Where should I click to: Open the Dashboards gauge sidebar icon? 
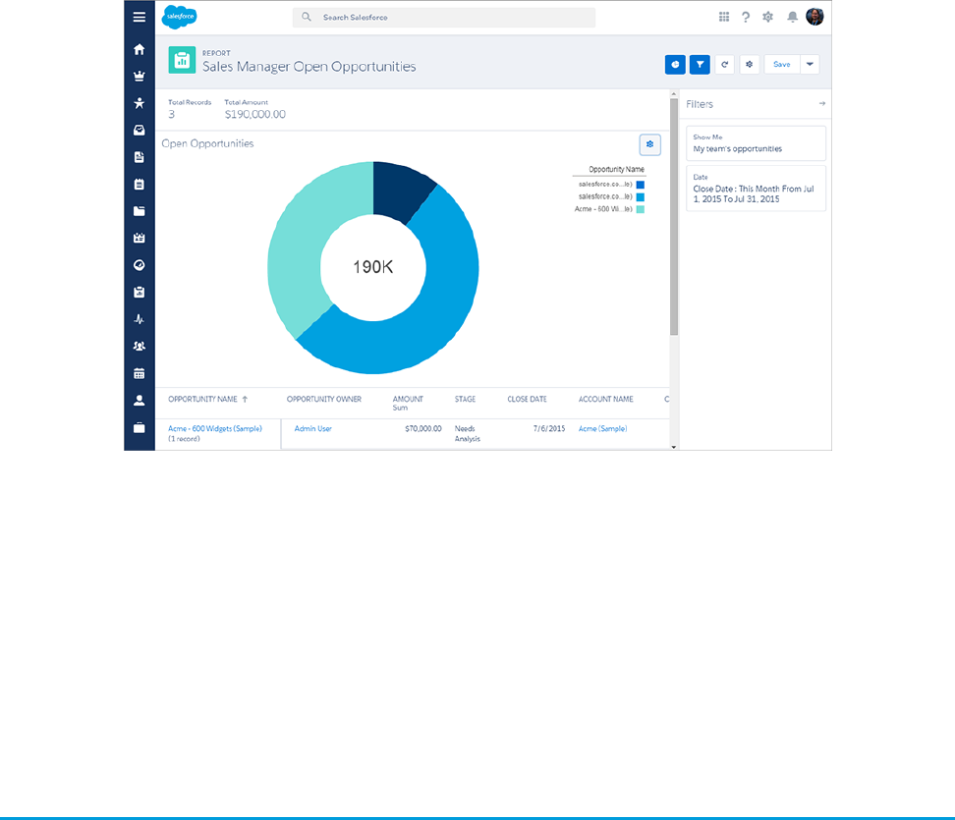139,265
